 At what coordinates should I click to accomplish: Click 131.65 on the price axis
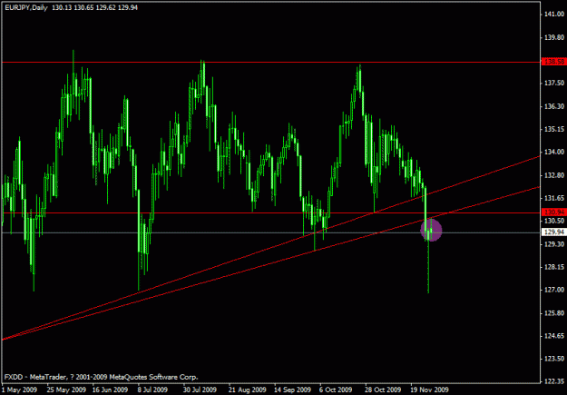554,198
